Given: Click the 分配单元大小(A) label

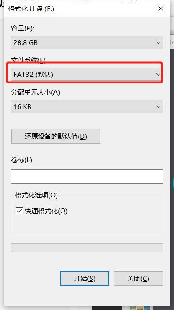Looking at the screenshot, I should (35, 92).
